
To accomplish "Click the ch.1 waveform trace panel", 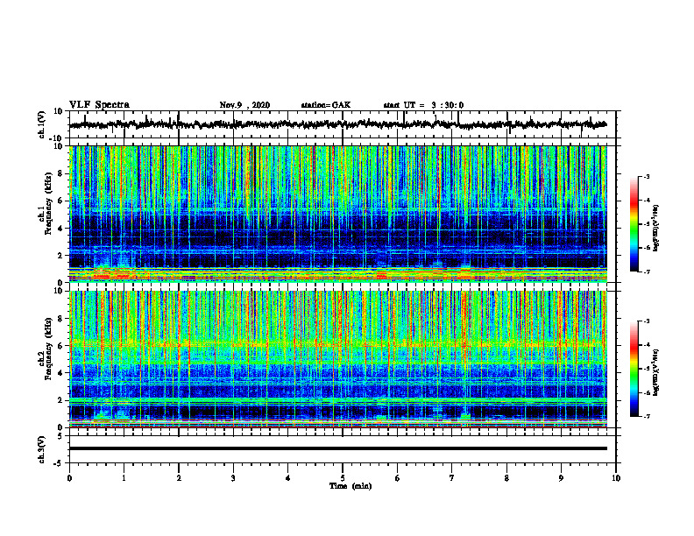I will pos(343,124).
